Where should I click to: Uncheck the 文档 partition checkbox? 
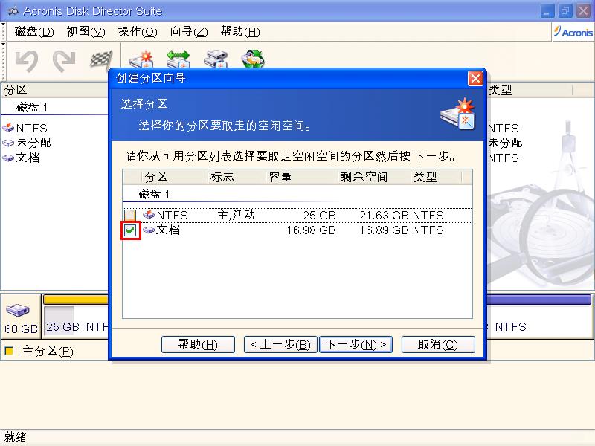tap(129, 230)
